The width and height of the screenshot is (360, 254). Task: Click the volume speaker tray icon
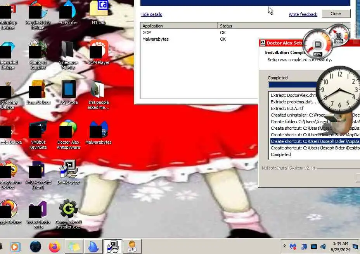coord(323,247)
